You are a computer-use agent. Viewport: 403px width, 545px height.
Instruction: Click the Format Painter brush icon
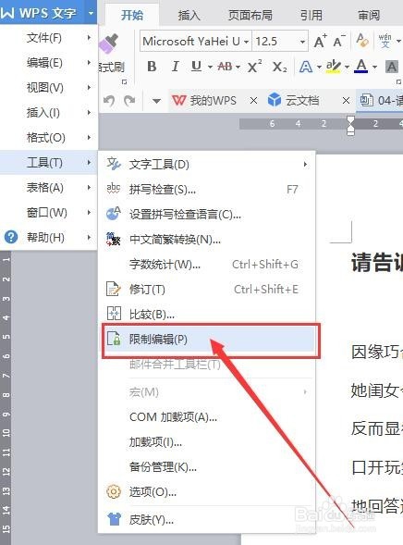coord(109,44)
